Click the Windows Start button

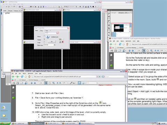pyautogui.click(x=5, y=124)
